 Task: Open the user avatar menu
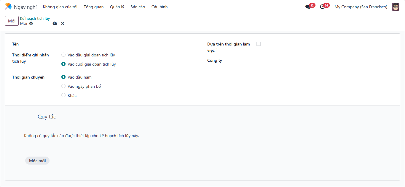pos(395,7)
